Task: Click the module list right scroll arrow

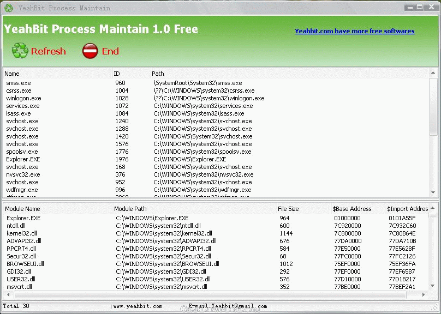Action: [424, 294]
